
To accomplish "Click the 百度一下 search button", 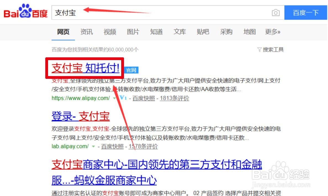I will click(x=306, y=13).
